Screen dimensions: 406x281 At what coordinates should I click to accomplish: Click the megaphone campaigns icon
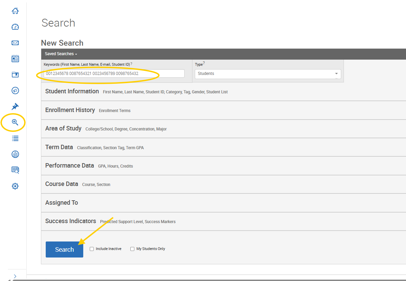15,91
